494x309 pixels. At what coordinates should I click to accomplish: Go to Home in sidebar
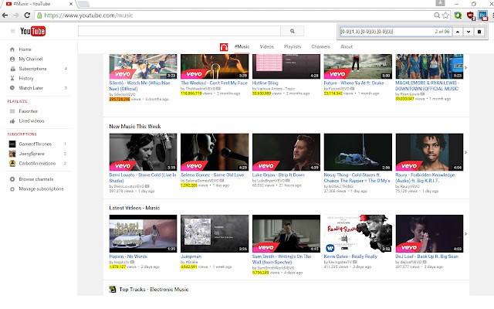click(25, 50)
